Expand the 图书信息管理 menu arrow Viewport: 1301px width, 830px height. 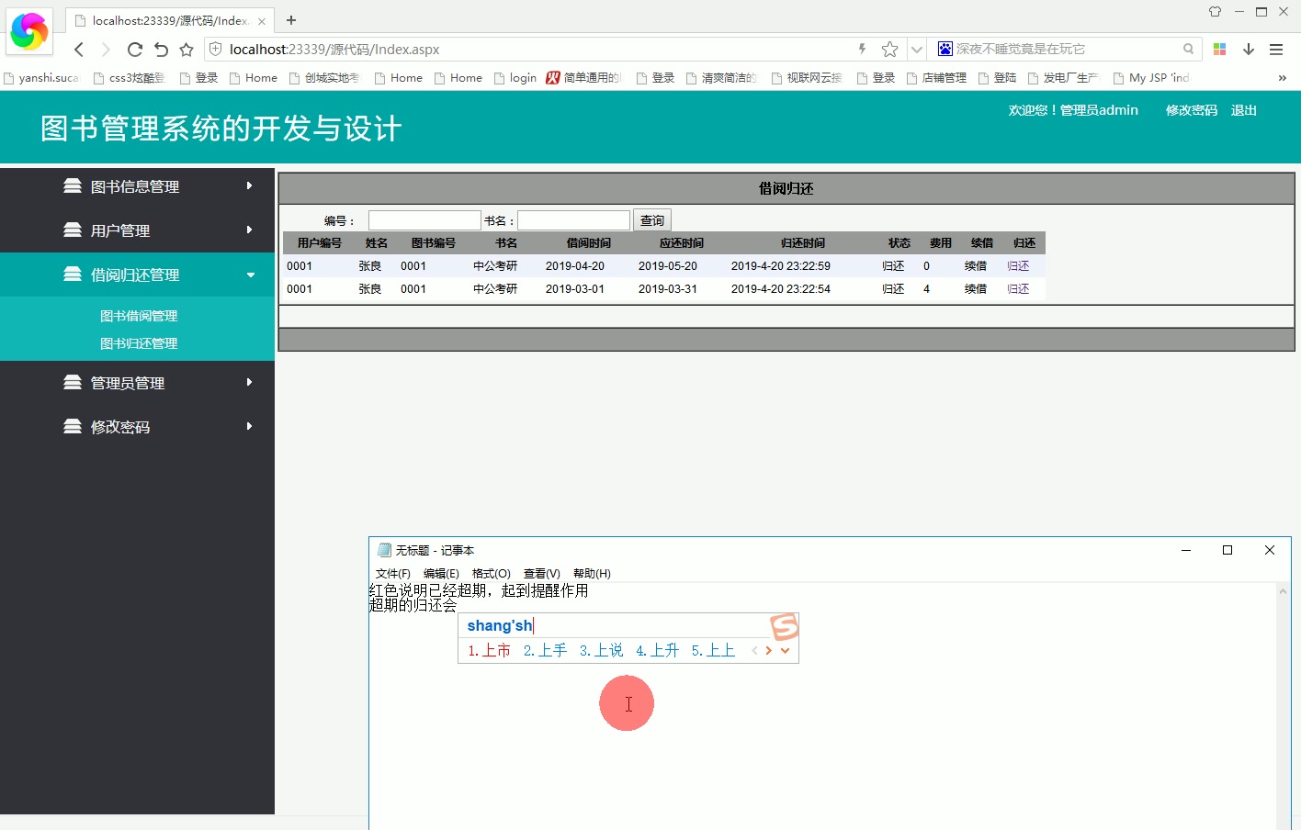[249, 185]
